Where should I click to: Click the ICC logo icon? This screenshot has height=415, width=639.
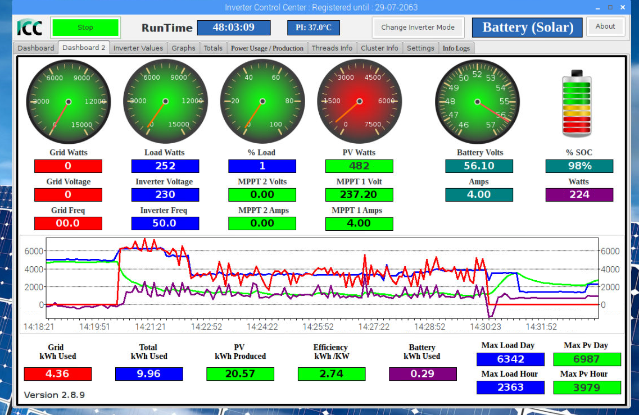(29, 27)
